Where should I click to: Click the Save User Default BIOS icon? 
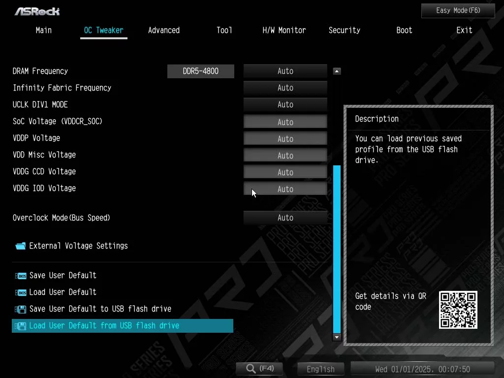pos(21,276)
